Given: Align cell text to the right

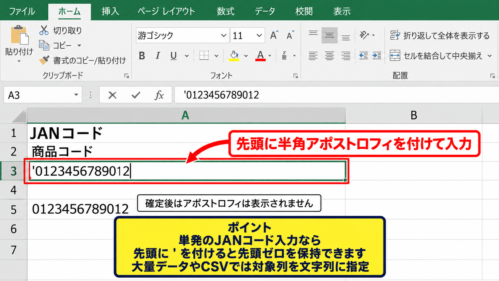Looking at the screenshot, I should tap(346, 56).
